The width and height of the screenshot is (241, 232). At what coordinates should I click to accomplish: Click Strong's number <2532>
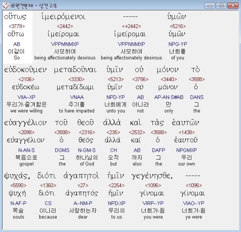[x=137, y=132]
